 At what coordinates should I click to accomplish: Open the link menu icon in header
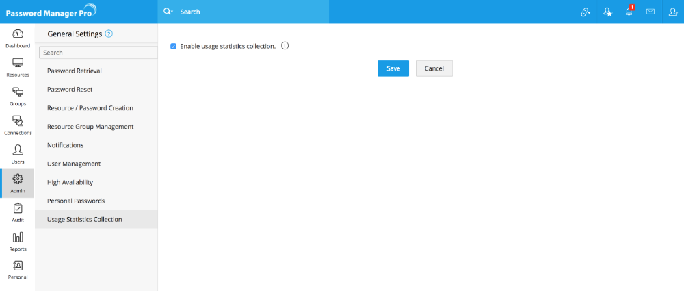(x=585, y=12)
